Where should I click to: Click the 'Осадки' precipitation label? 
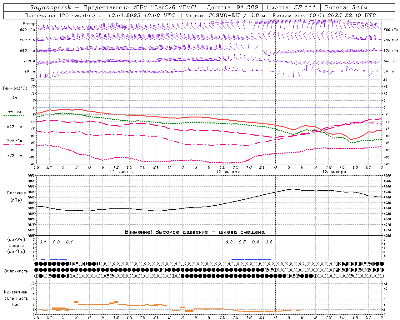(x=16, y=246)
